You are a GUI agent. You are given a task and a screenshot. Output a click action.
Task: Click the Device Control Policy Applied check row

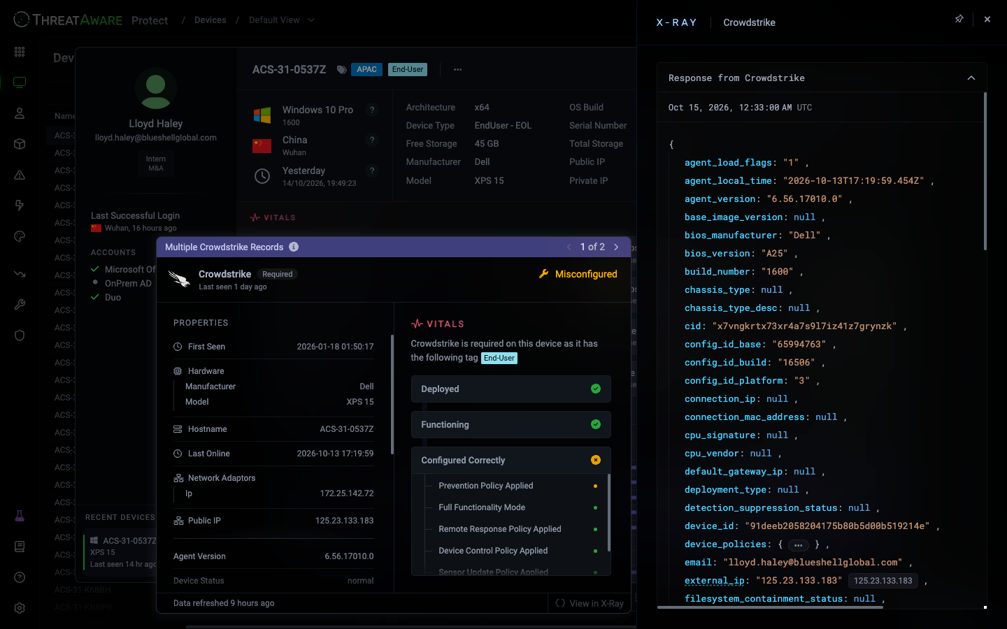tap(517, 551)
